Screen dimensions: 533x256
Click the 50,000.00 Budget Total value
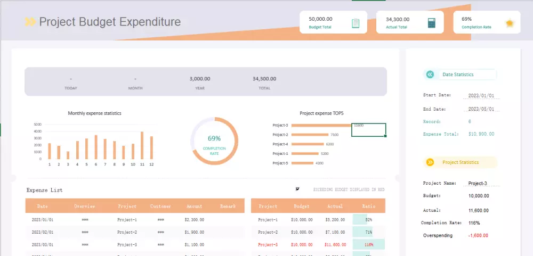[x=320, y=19]
